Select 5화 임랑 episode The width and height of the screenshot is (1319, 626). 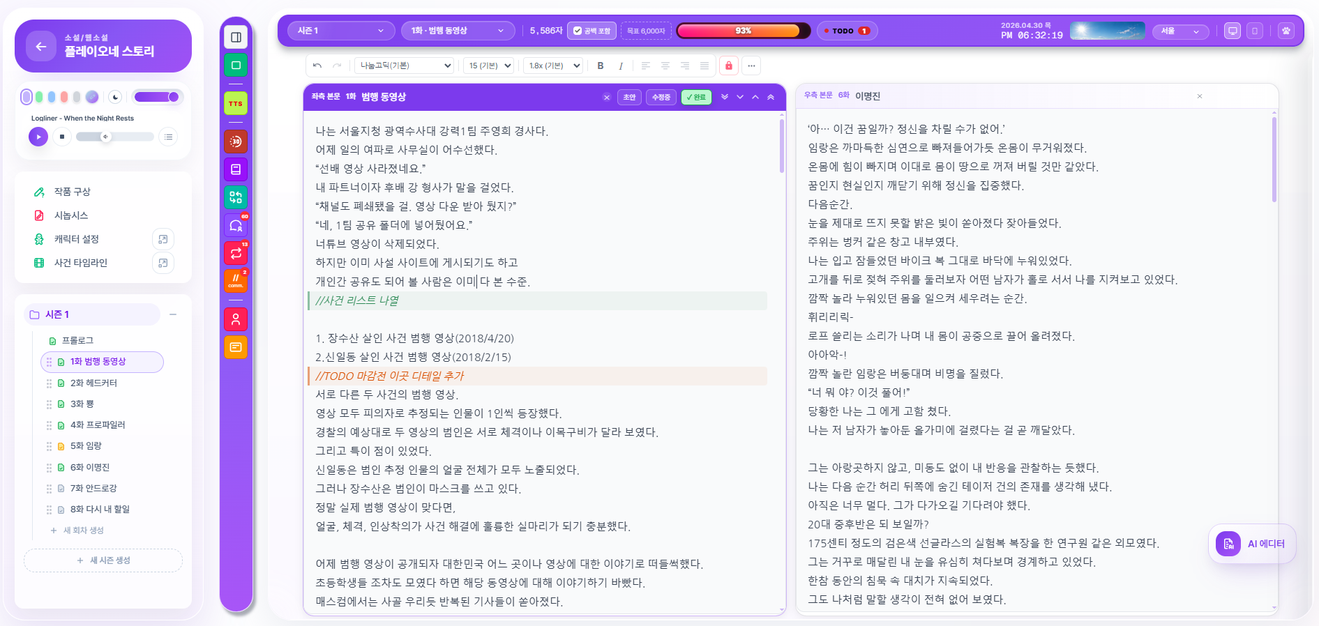86,446
